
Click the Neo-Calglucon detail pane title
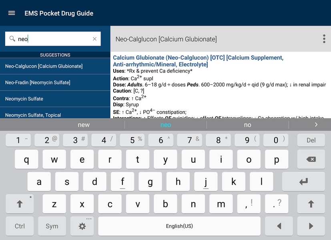pos(166,39)
